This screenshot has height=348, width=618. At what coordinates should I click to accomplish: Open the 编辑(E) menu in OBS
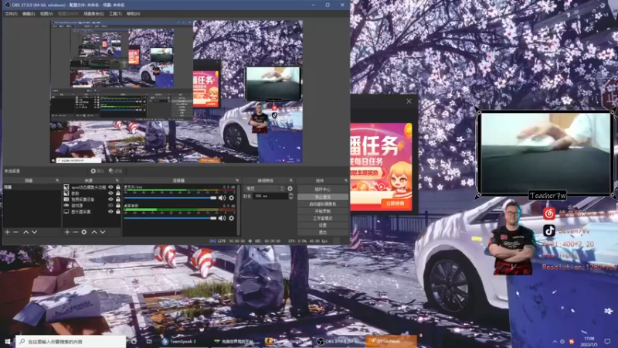click(29, 14)
